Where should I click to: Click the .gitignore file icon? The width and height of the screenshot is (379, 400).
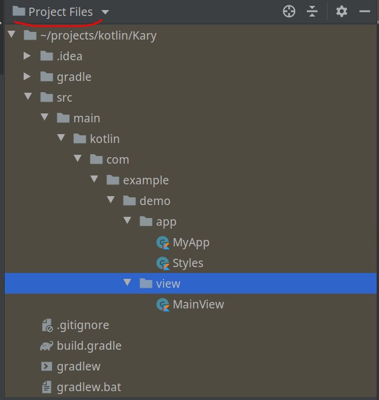coord(47,325)
